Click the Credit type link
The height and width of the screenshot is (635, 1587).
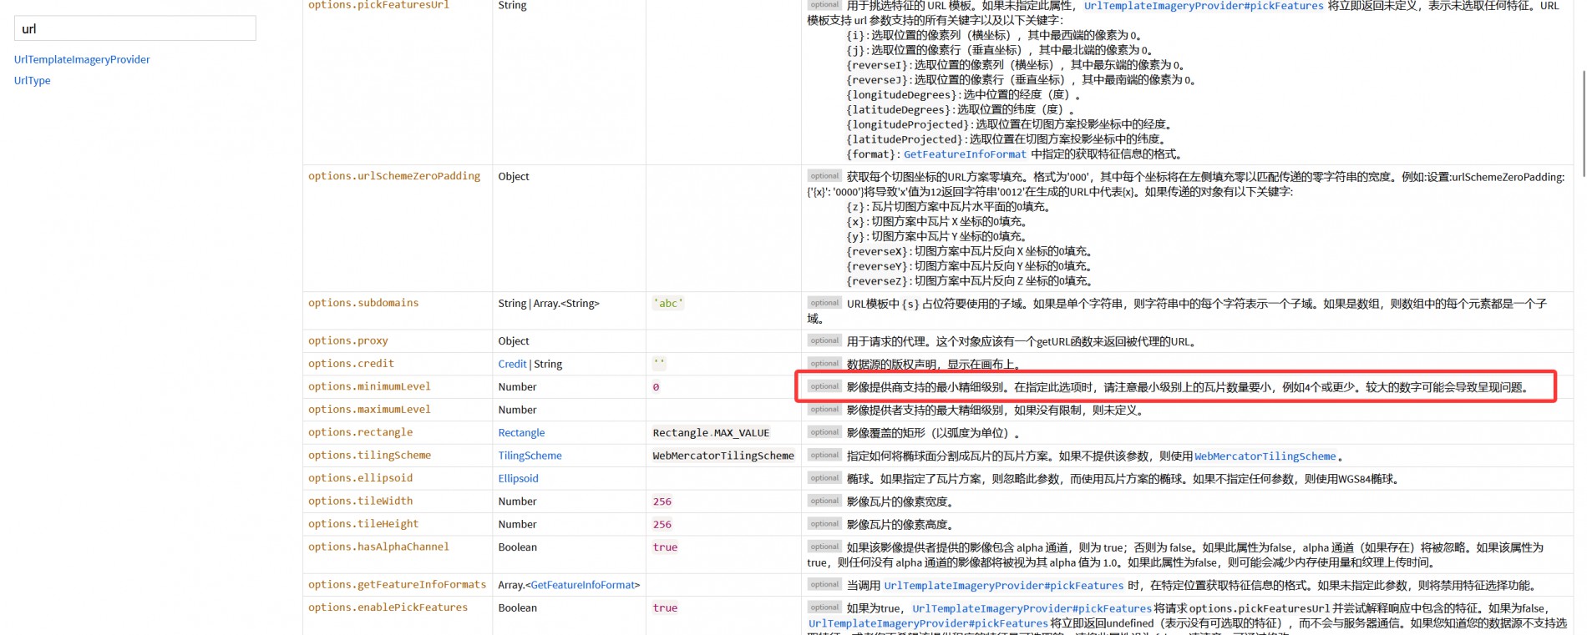(512, 364)
